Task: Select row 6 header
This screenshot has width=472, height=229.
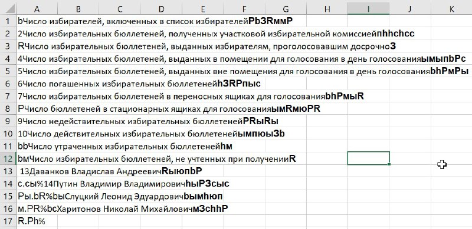Action: pos(8,84)
